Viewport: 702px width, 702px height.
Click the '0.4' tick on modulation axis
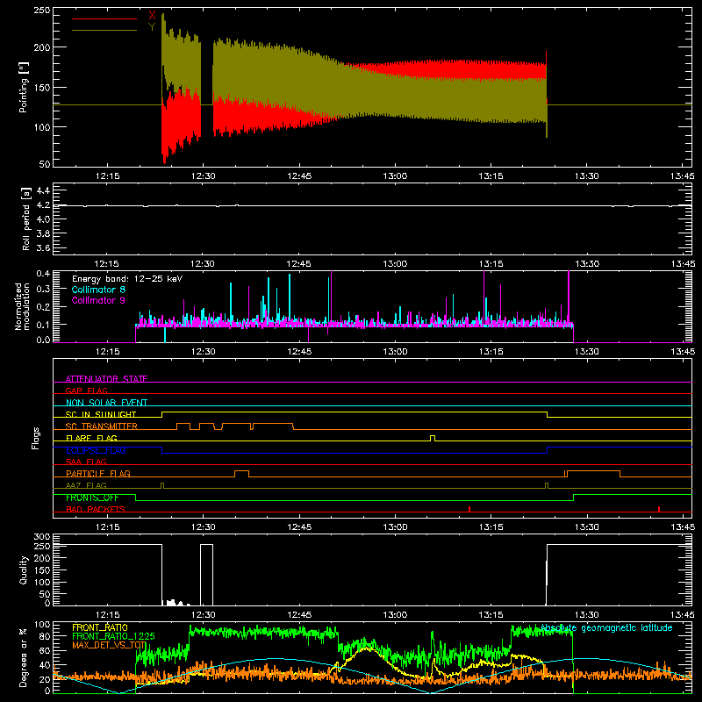[x=43, y=274]
